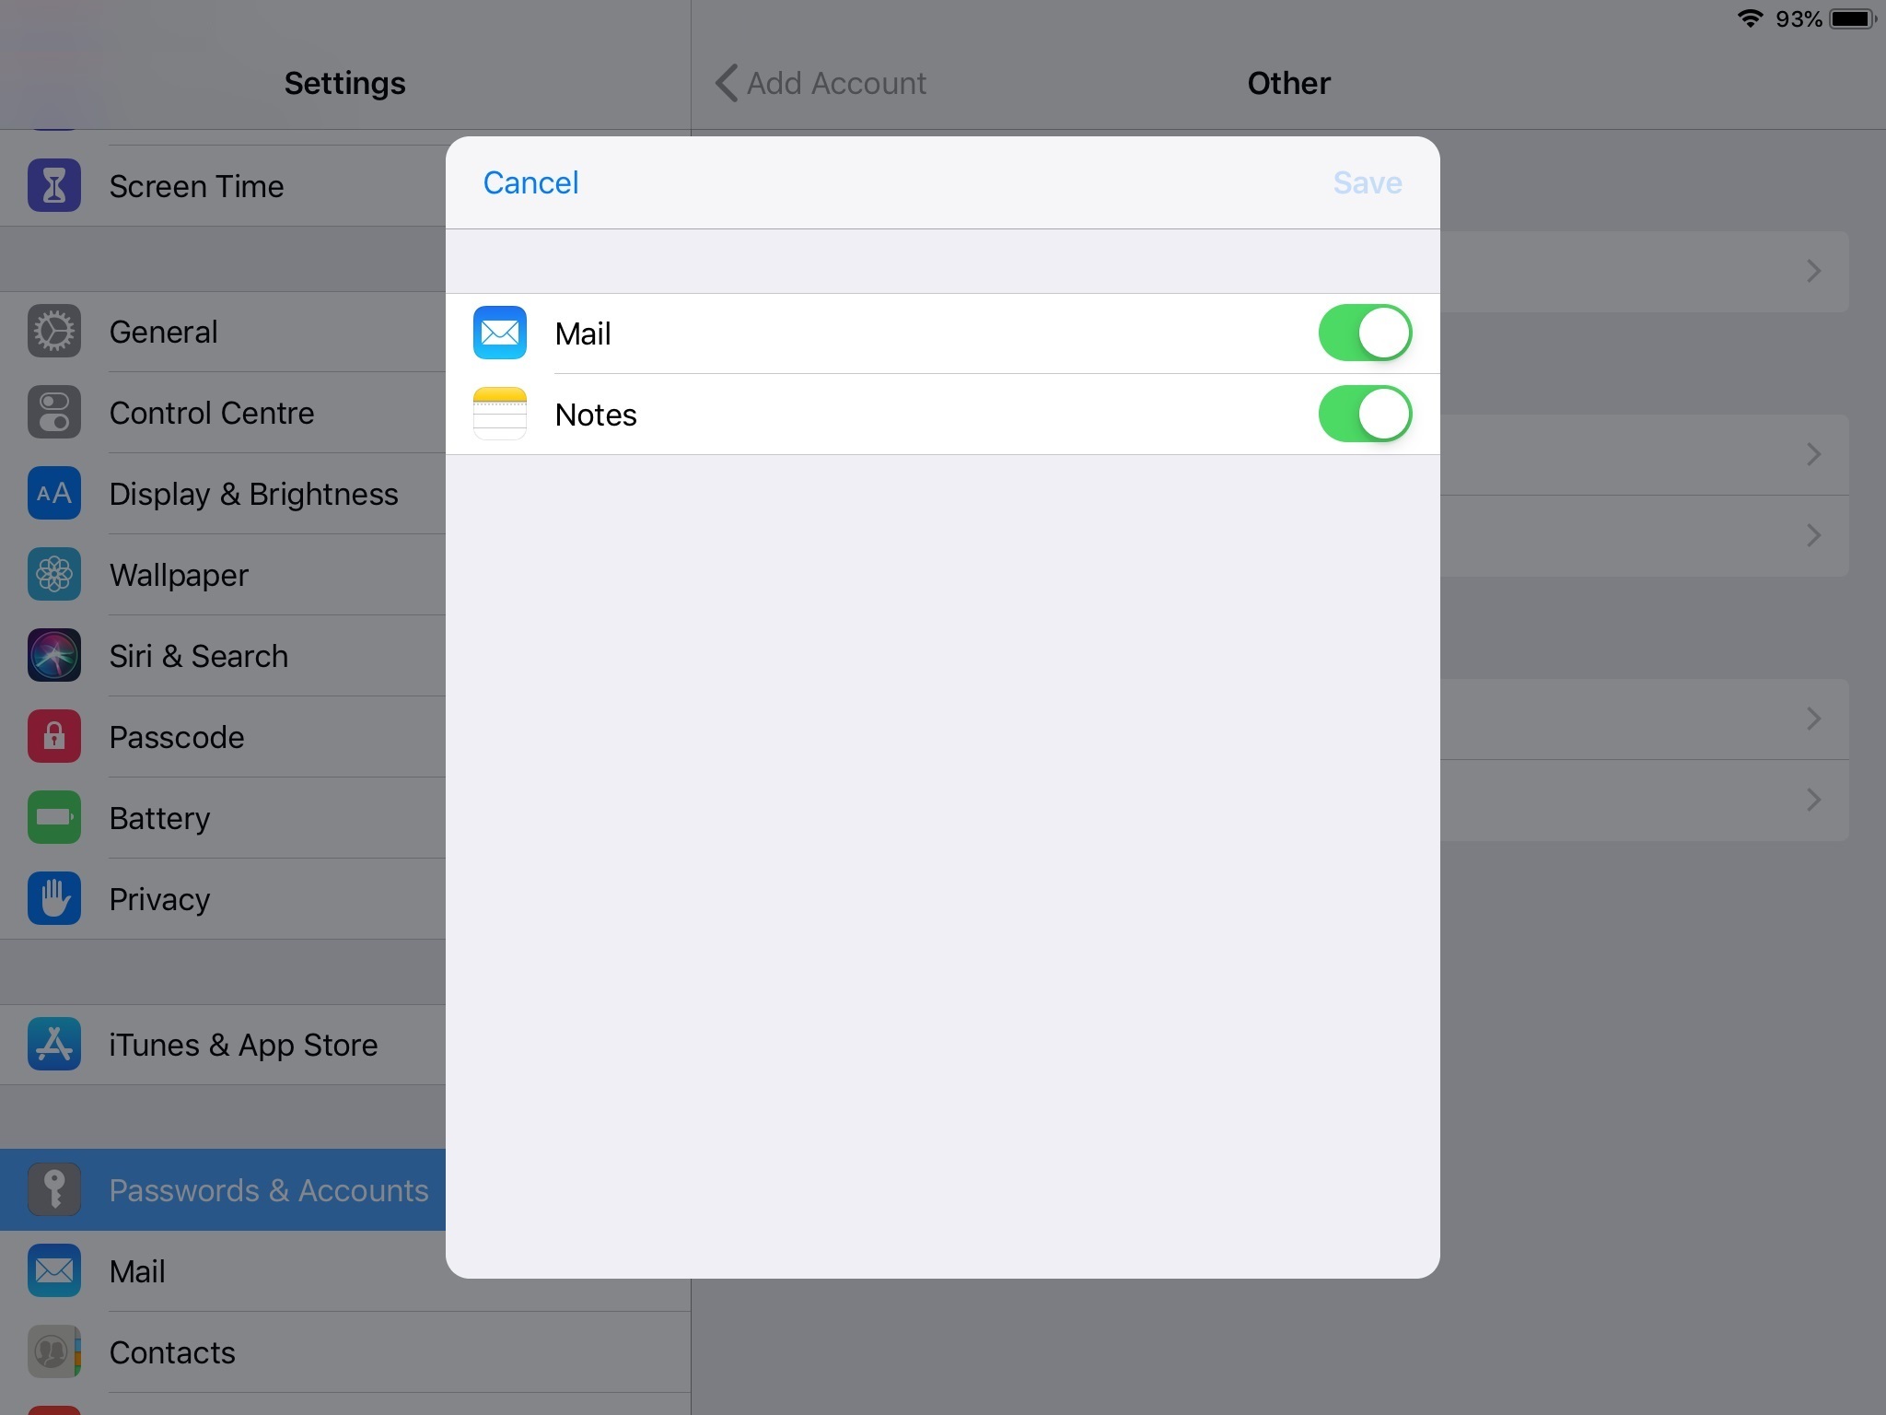The image size is (1886, 1415).
Task: Select the iTunes & App Store label
Action: point(243,1045)
